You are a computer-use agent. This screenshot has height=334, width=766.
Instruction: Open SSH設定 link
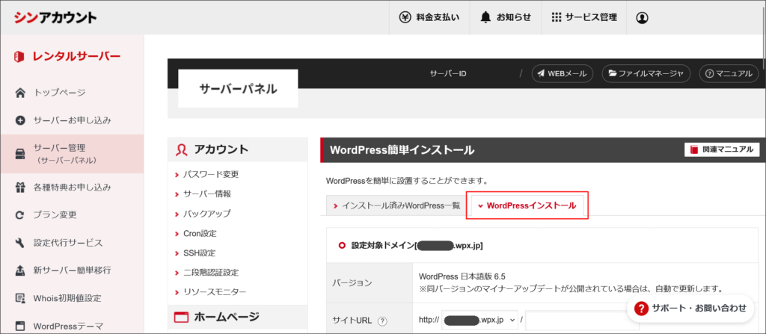pyautogui.click(x=199, y=253)
